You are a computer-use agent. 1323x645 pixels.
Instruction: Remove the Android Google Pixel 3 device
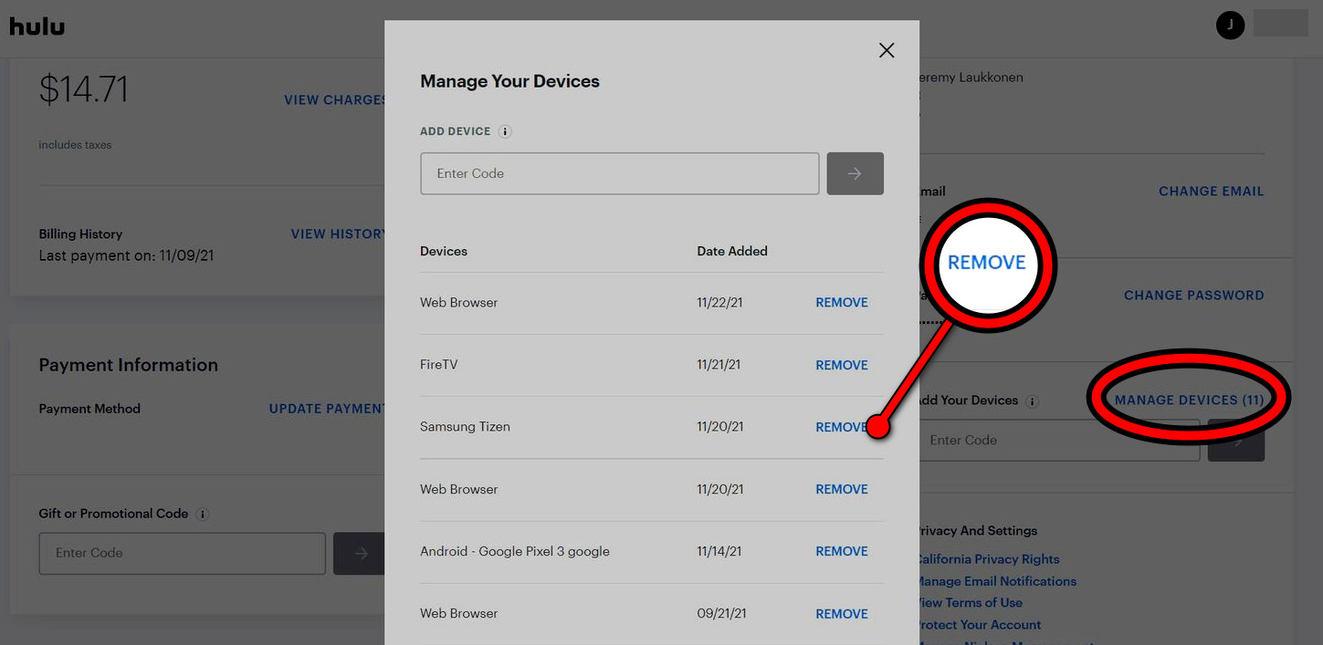point(841,551)
